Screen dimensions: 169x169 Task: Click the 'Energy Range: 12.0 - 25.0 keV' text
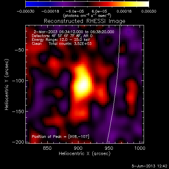(x=61, y=40)
